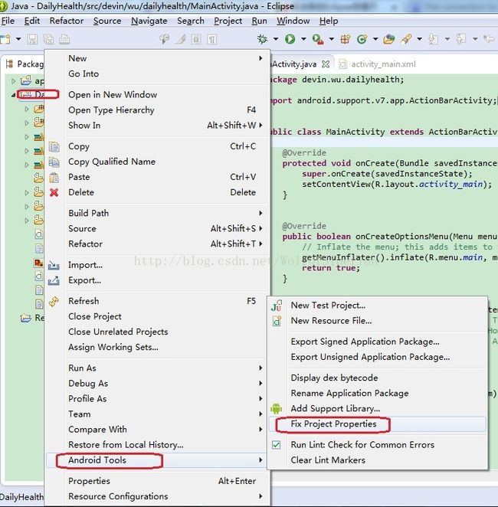Click the Show Whitespace Characters icon

pyautogui.click(x=211, y=40)
